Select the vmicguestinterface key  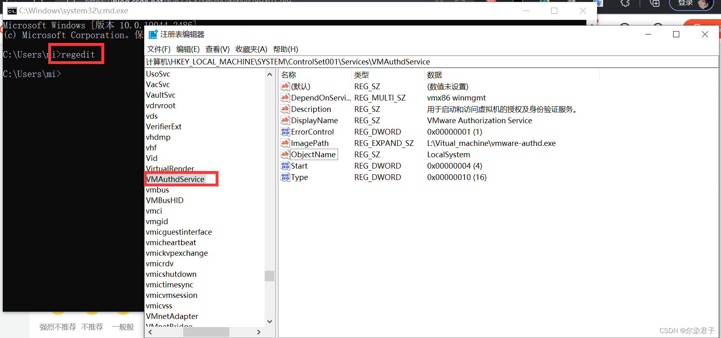[x=179, y=232]
